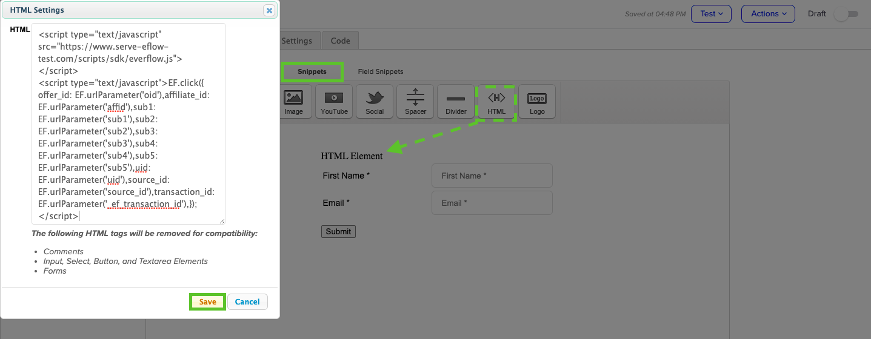Click the 'First Name *' form label
The width and height of the screenshot is (871, 339).
(346, 176)
